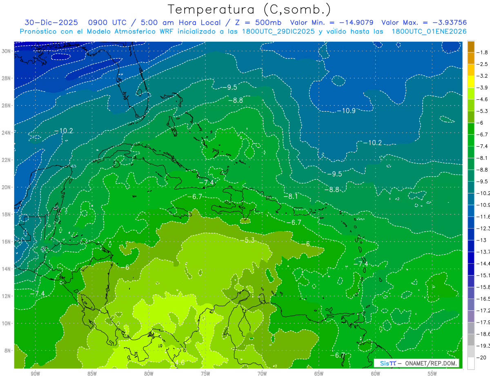Viewport: 490px width, 379px height.
Task: Click 'Valor Max. = -3.93756' in header
Action: coord(424,22)
